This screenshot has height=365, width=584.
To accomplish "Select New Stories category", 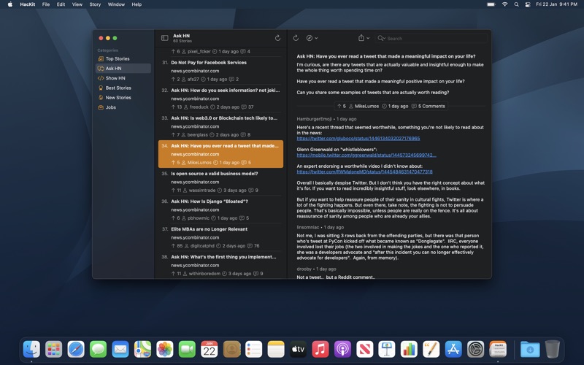I will [123, 98].
